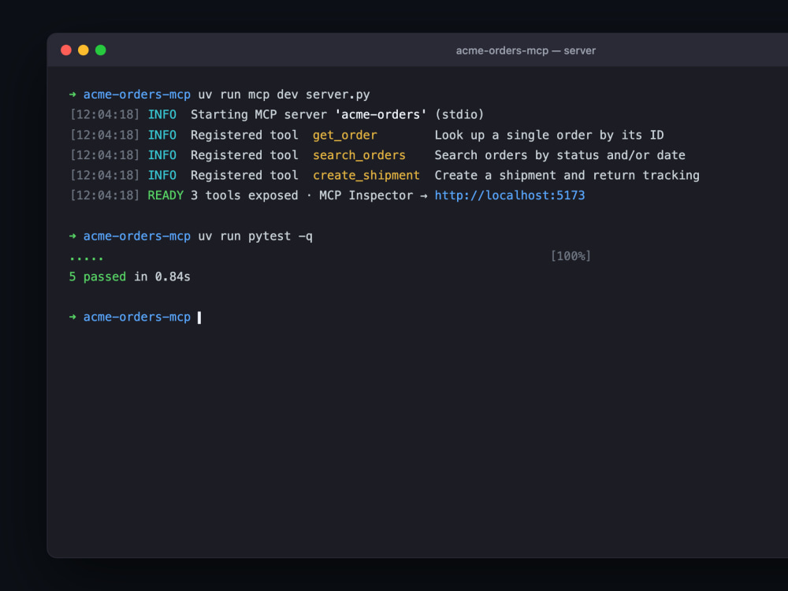
Task: Click green arrow of the pytest prompt
Action: [x=72, y=236]
